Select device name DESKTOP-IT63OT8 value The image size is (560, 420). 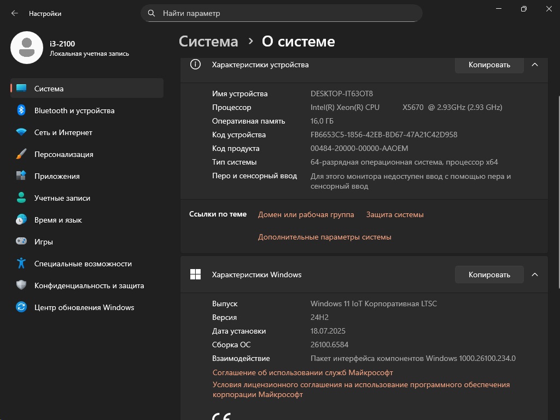(x=341, y=94)
